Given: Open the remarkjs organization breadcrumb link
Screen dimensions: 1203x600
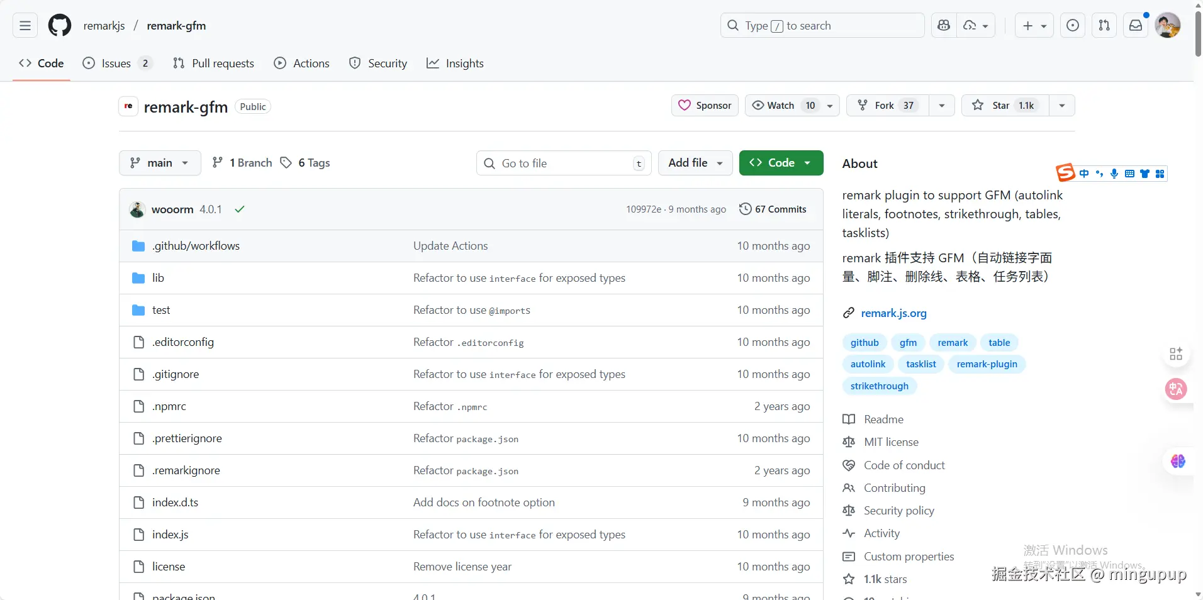Looking at the screenshot, I should [104, 26].
